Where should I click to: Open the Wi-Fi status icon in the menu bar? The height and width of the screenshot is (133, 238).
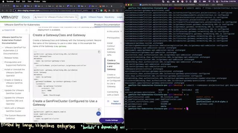[209, 1]
